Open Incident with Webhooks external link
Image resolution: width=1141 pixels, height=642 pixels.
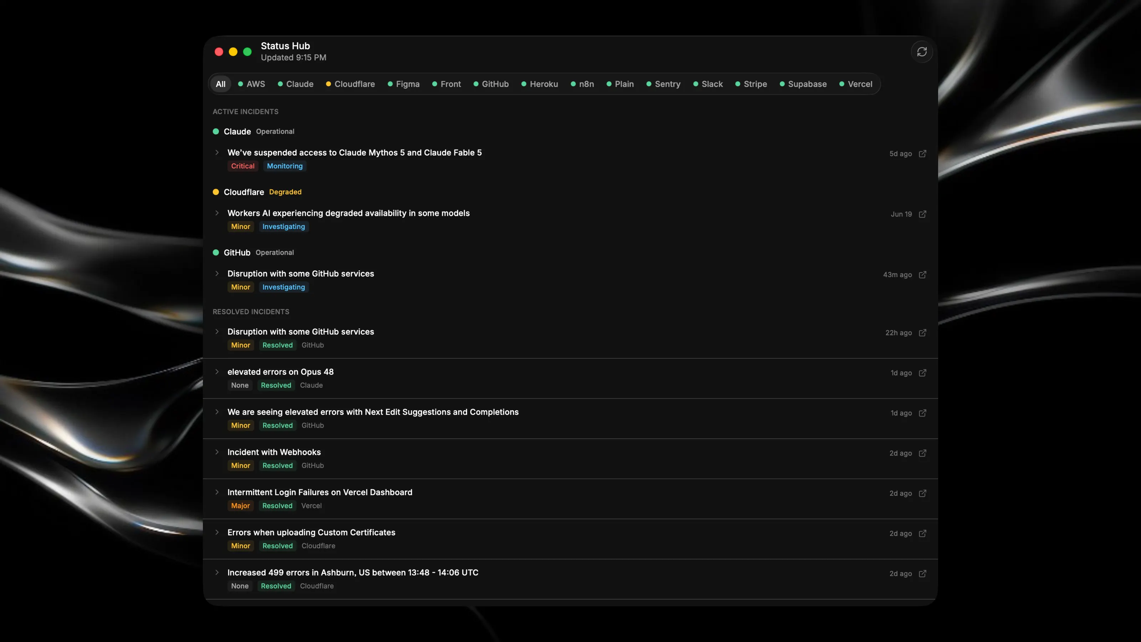(922, 453)
